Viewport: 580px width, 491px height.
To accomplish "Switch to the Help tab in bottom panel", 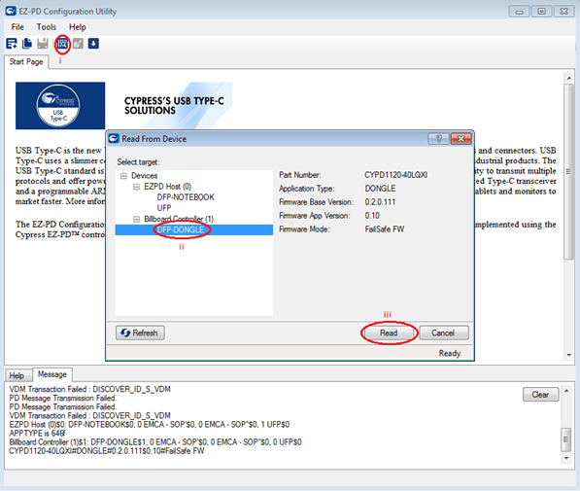I will 17,375.
